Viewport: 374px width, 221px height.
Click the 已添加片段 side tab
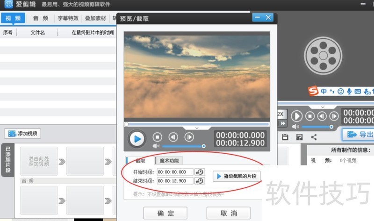click(8, 160)
